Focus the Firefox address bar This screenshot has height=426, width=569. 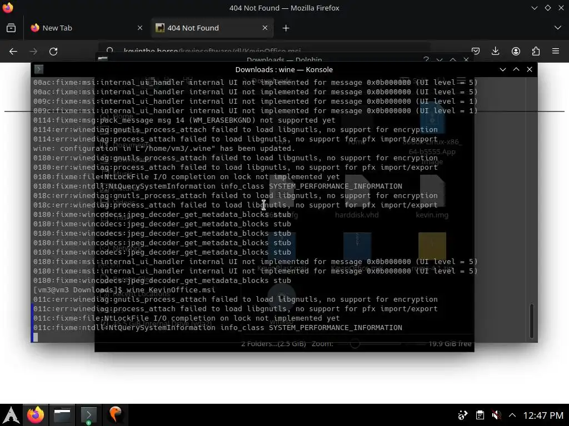265,50
